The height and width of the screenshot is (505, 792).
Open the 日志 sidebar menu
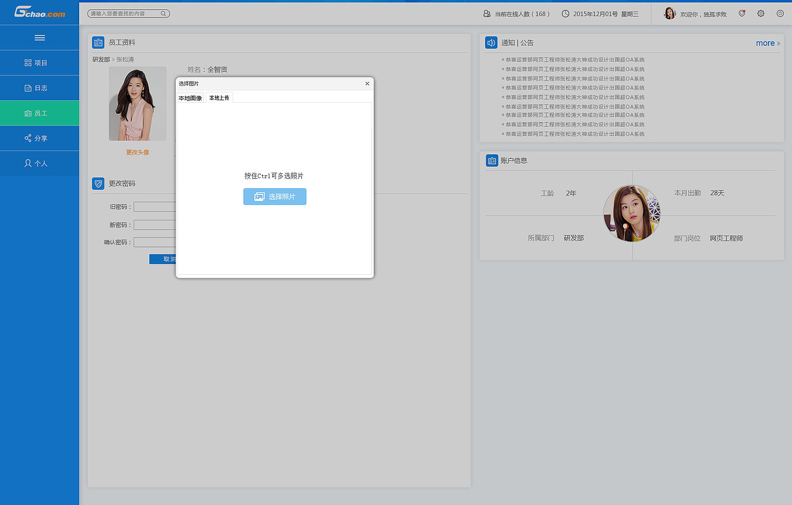click(40, 88)
